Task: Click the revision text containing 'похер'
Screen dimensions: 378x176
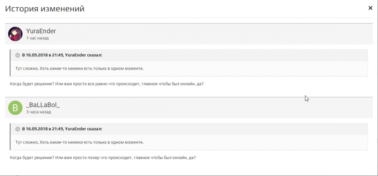Action: click(x=102, y=157)
